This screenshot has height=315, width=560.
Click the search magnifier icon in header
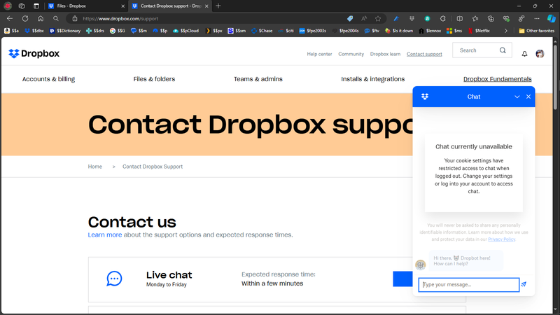coord(503,50)
